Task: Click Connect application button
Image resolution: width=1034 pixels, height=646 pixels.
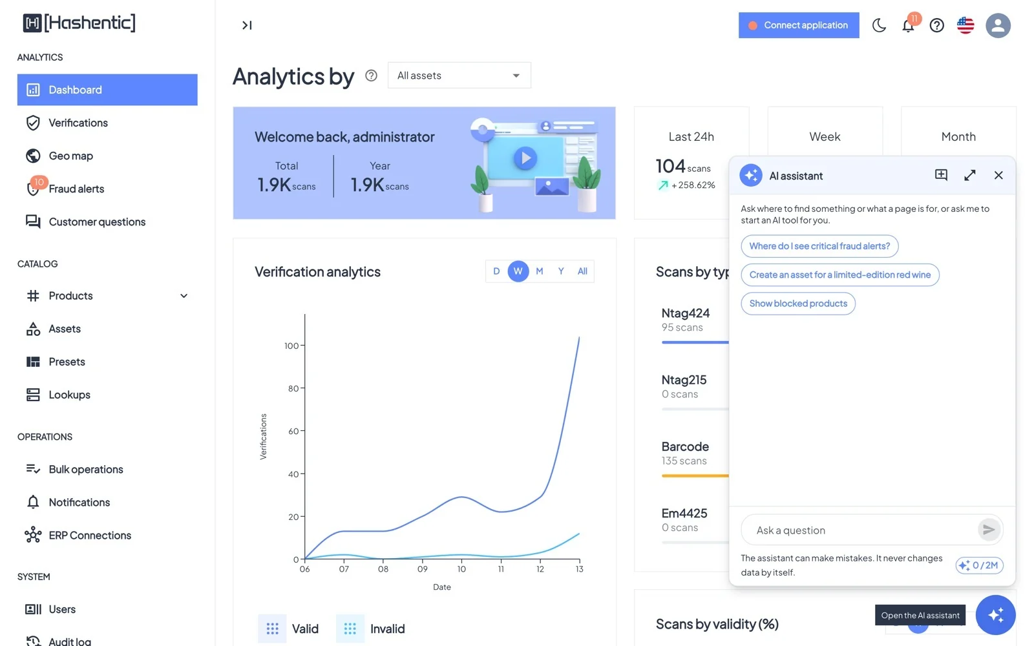Action: pos(799,25)
